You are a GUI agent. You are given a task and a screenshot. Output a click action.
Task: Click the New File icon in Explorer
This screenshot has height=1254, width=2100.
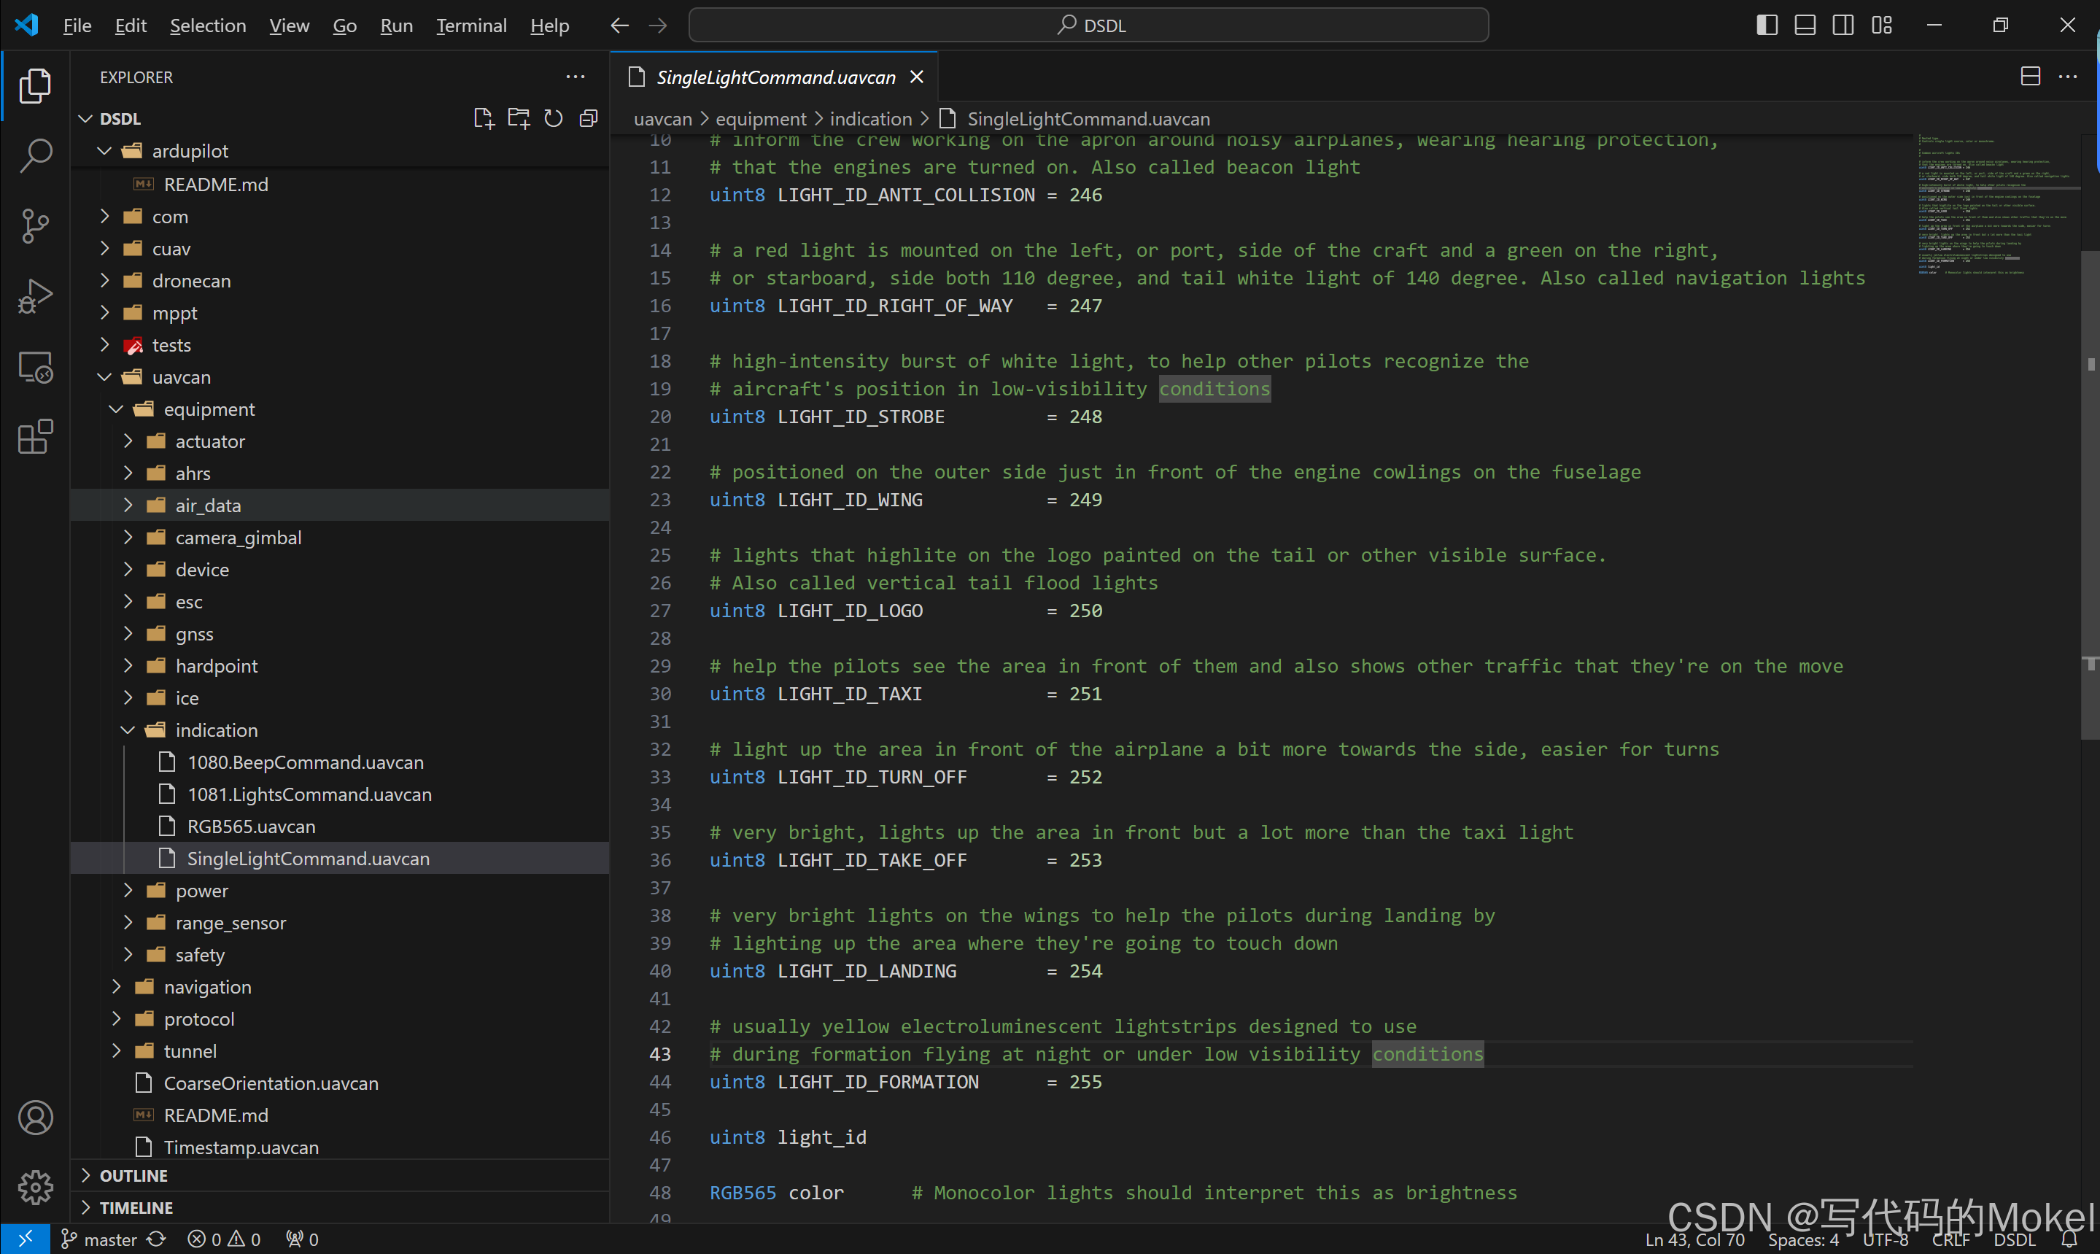pos(483,118)
